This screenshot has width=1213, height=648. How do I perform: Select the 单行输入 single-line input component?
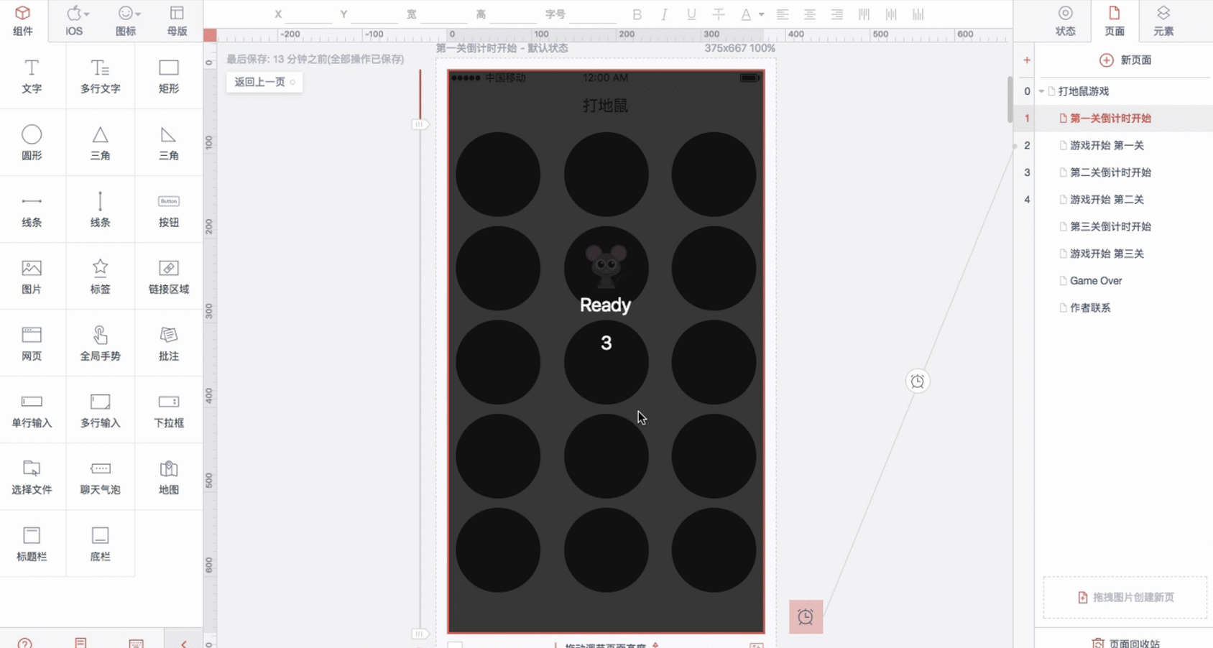[32, 410]
